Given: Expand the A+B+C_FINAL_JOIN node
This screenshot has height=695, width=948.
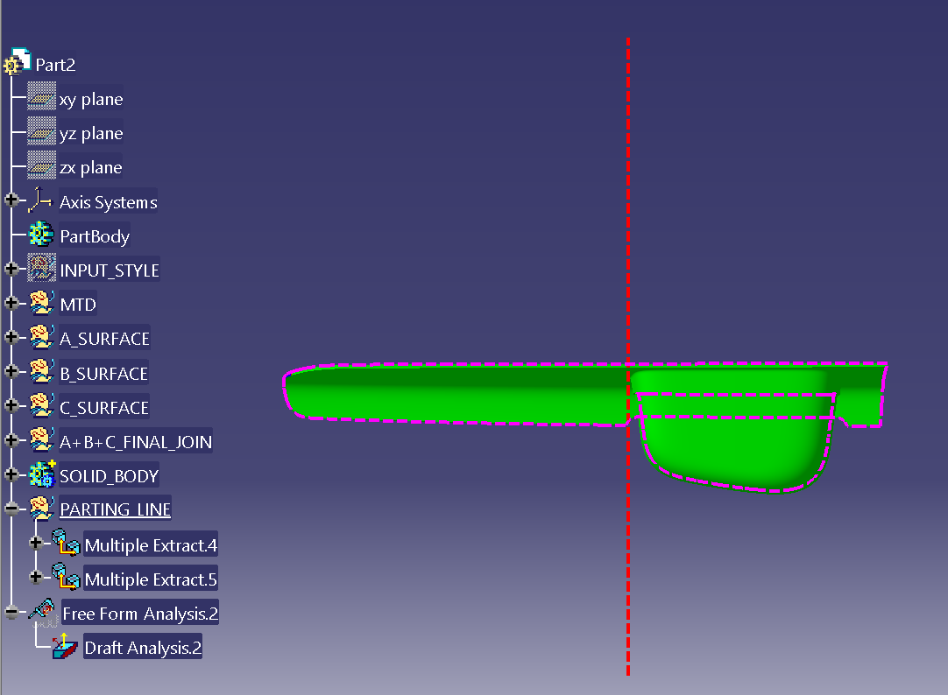Looking at the screenshot, I should coord(11,440).
